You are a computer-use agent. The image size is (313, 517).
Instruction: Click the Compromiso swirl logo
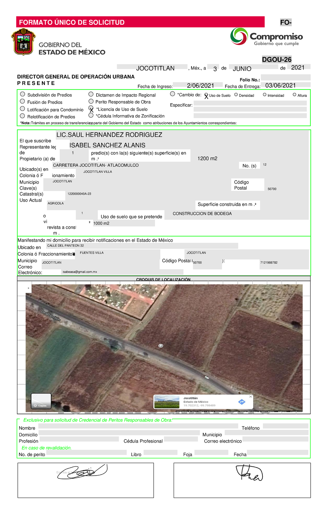point(239,36)
